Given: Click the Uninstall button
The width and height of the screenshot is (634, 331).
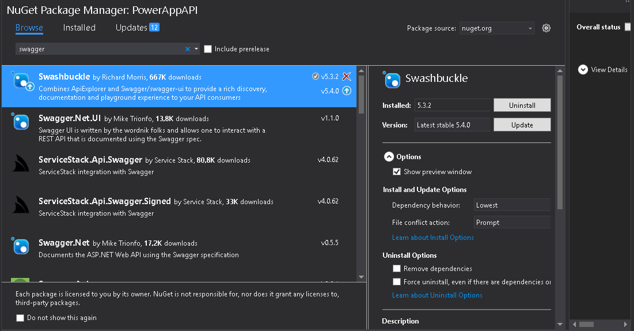Looking at the screenshot, I should [522, 106].
